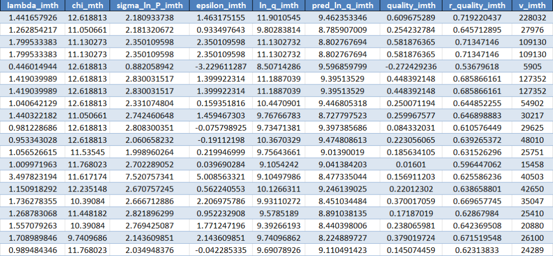Screen dimensions: 553x256
Task: Select v_imth cell 42650
Action: (533, 188)
